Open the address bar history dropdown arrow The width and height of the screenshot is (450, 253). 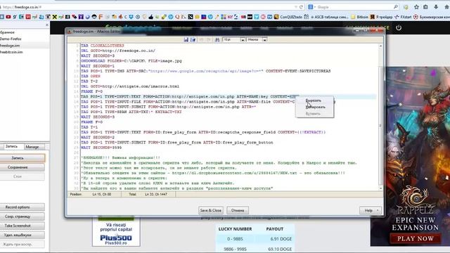coord(295,7)
